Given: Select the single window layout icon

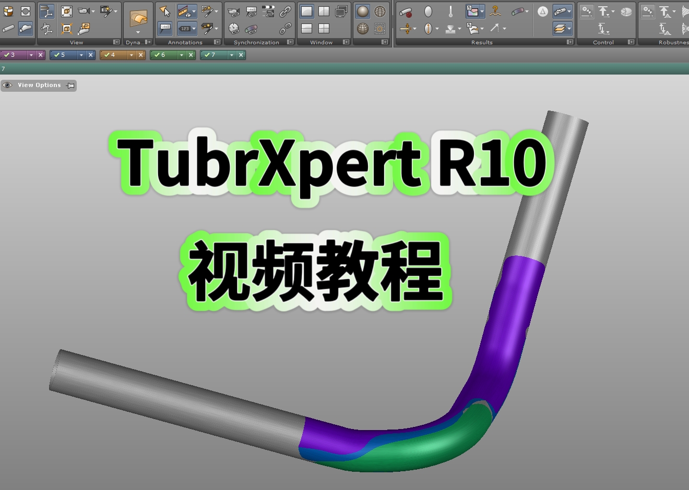Looking at the screenshot, I should [307, 11].
